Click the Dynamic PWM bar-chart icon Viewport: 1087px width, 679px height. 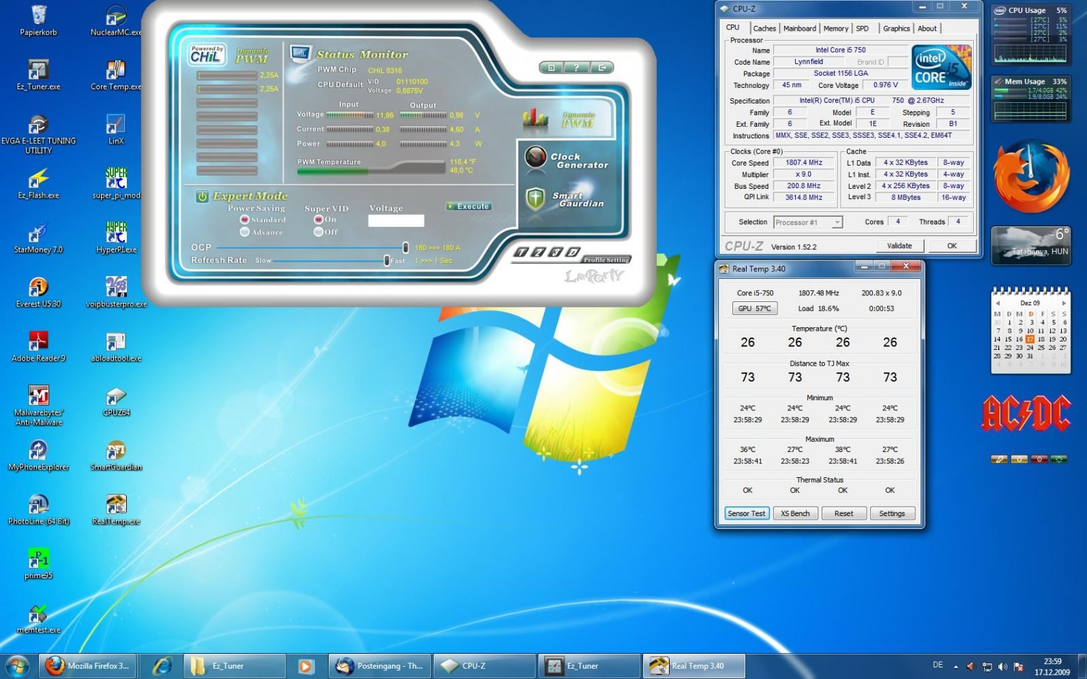pos(535,119)
